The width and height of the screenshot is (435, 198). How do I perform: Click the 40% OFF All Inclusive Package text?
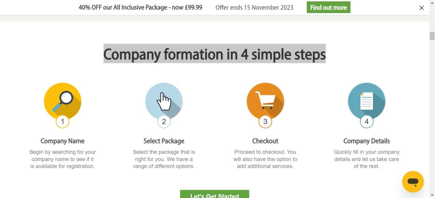coord(140,8)
